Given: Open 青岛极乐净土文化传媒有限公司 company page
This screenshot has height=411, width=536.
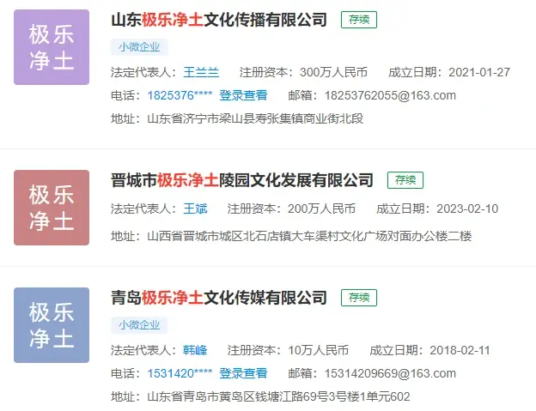Looking at the screenshot, I should pyautogui.click(x=219, y=298).
